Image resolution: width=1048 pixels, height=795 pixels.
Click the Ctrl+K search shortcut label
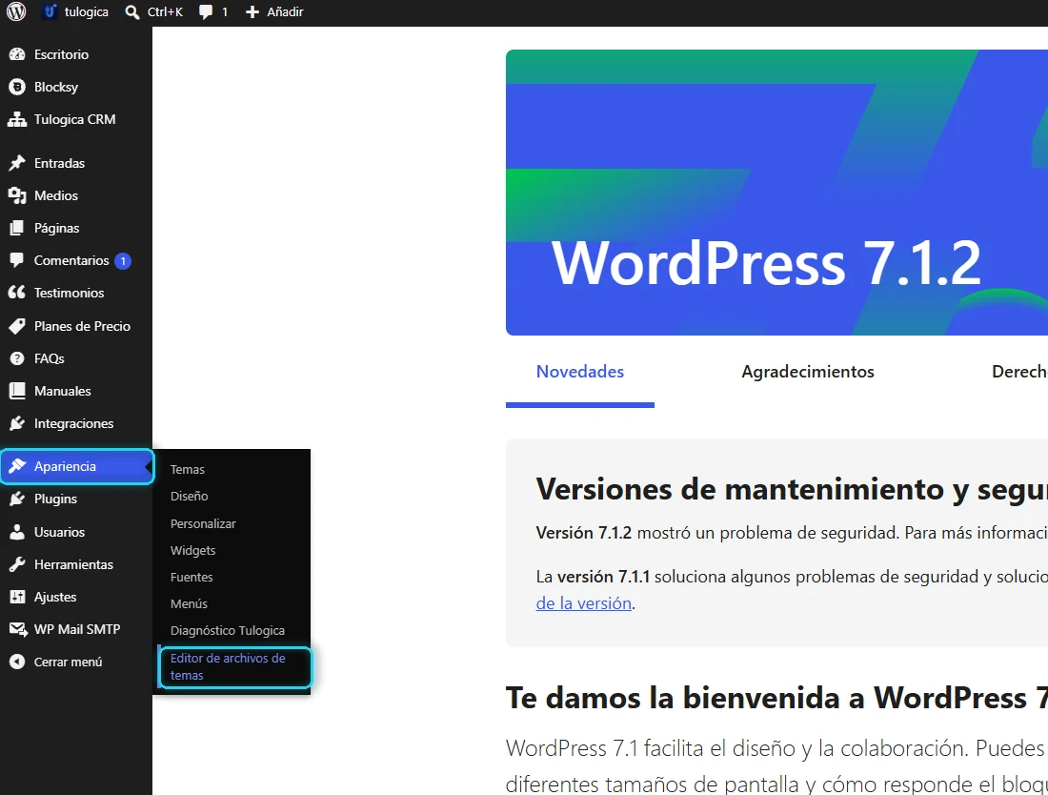click(165, 12)
